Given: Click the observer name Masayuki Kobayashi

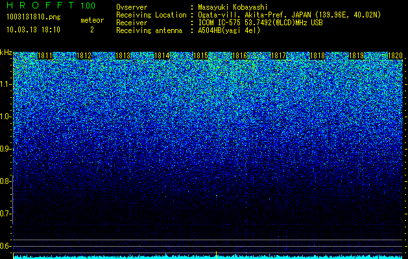Looking at the screenshot, I should click(233, 7).
